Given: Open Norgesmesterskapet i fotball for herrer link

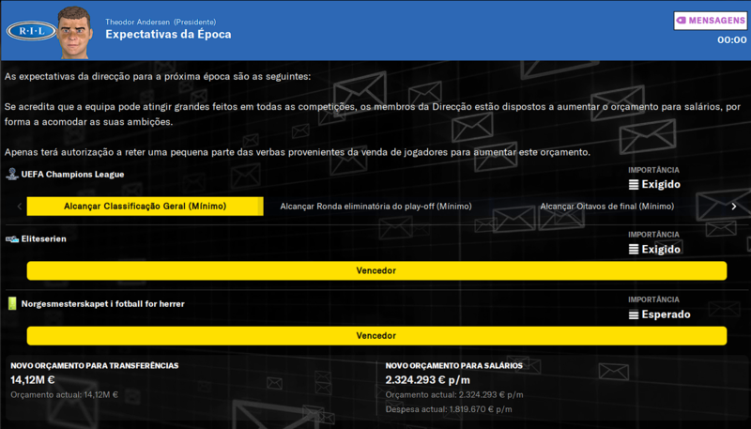Looking at the screenshot, I should point(102,304).
